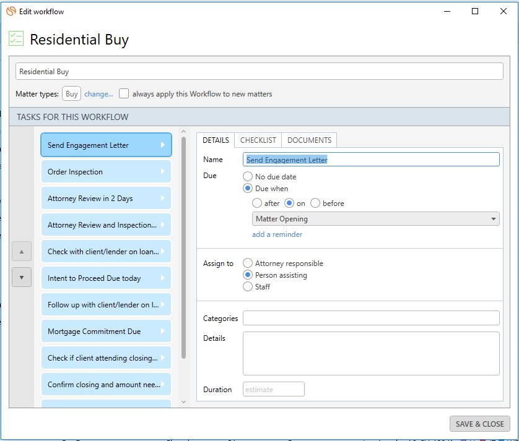The image size is (519, 441).
Task: Enable always apply this Workflow to new matters
Action: pyautogui.click(x=124, y=93)
